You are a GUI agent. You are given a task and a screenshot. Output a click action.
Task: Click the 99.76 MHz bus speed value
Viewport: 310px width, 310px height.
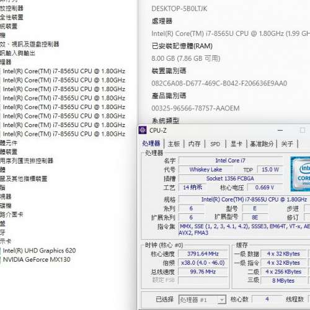203,272
